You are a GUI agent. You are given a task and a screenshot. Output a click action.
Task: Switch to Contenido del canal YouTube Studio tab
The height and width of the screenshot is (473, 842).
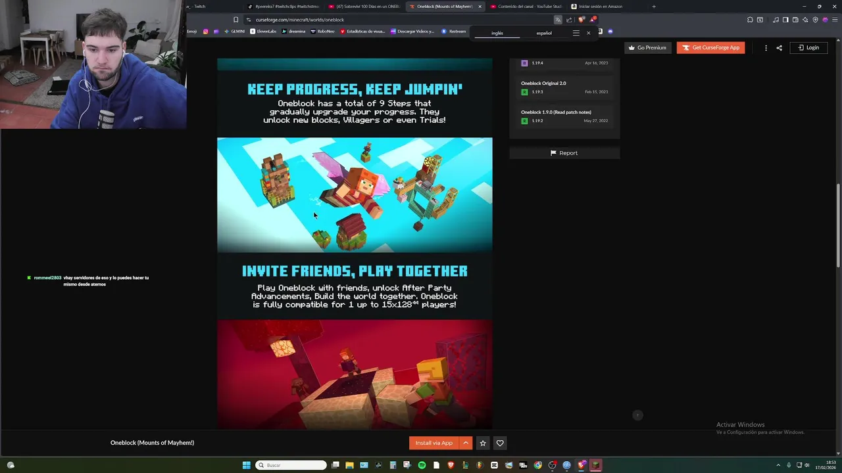pos(526,7)
